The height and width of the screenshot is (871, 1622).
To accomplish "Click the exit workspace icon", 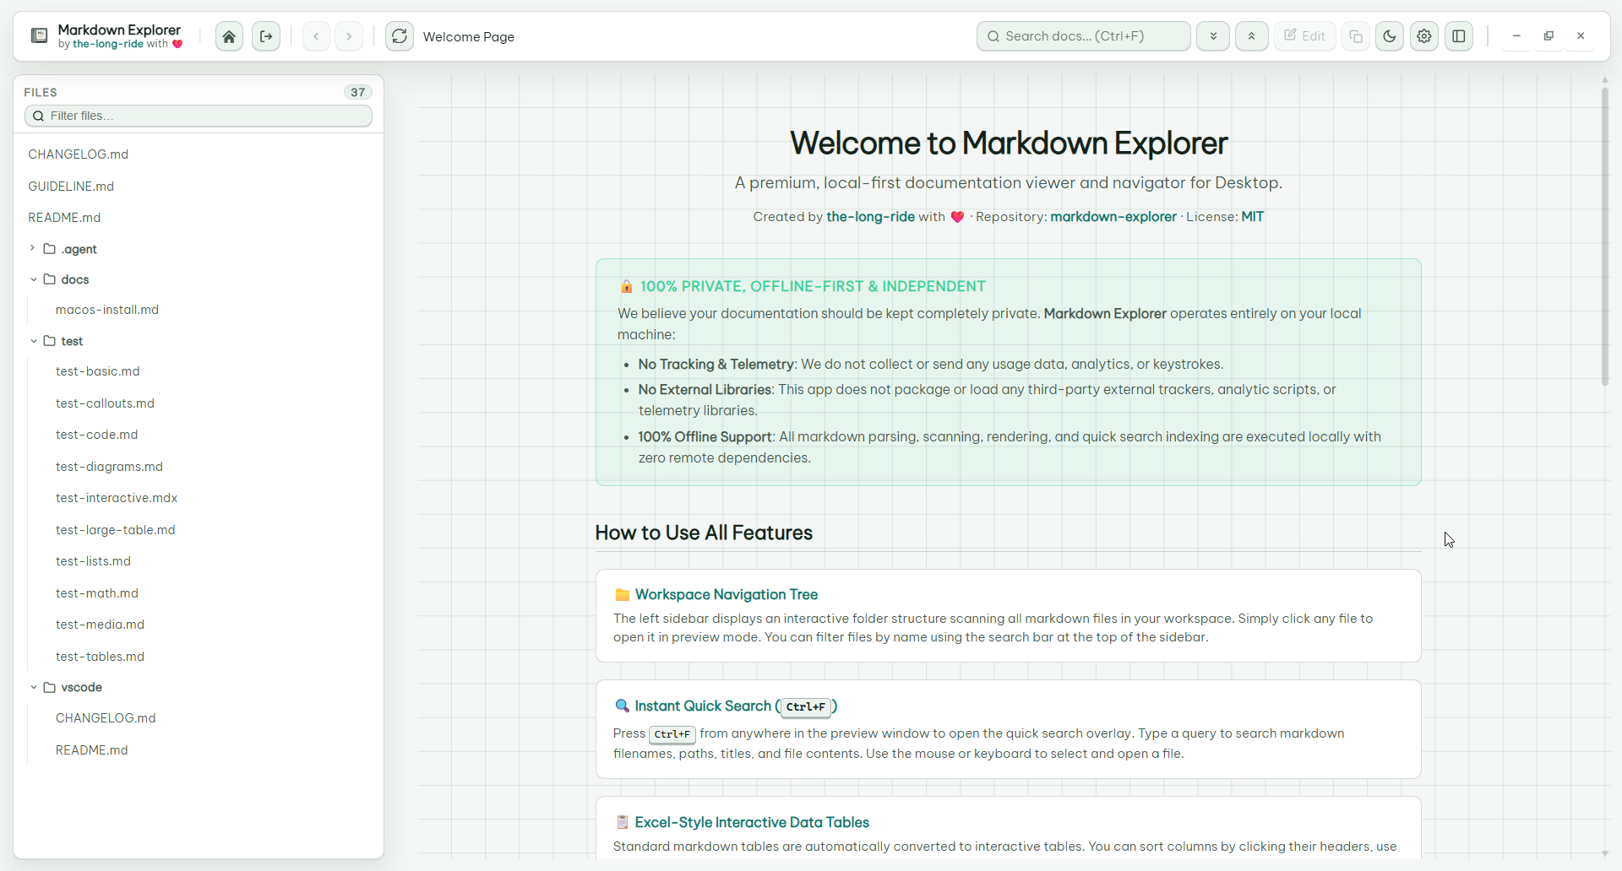I will point(266,36).
